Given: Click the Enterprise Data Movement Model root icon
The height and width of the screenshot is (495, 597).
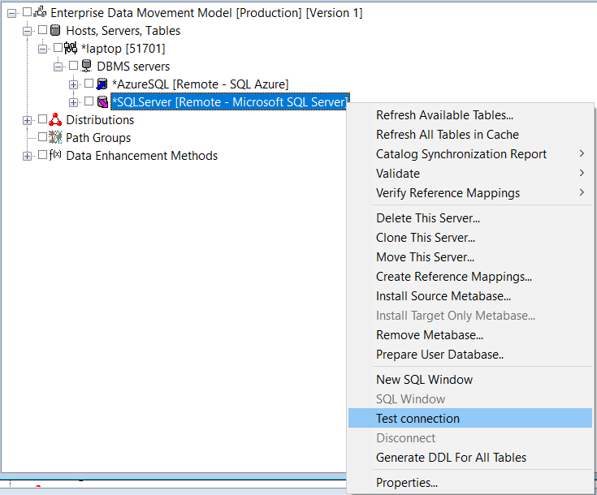Looking at the screenshot, I should click(x=40, y=13).
